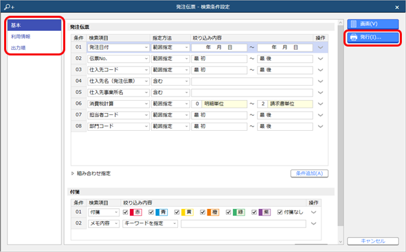406x252 pixels.
Task: Open operation chevron for row 04 仕入先名
Action: coord(320,81)
